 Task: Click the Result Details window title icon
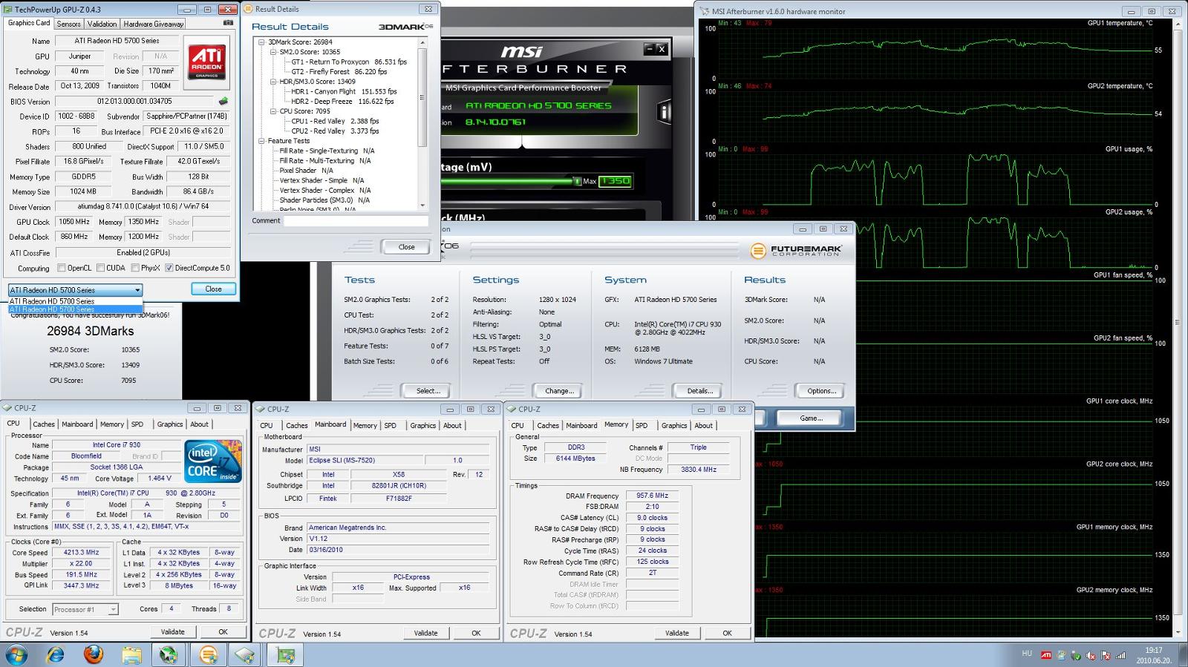(x=248, y=9)
